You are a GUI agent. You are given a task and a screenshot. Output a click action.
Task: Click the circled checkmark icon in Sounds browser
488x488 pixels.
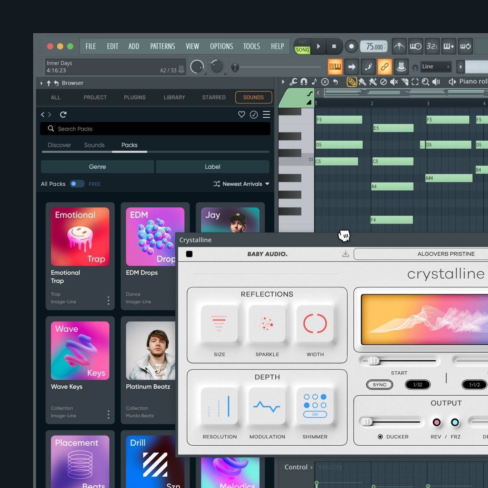(254, 115)
